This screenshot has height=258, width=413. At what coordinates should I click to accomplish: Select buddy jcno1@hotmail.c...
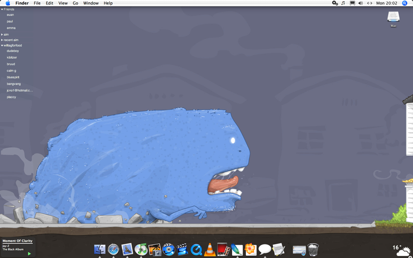click(x=20, y=90)
